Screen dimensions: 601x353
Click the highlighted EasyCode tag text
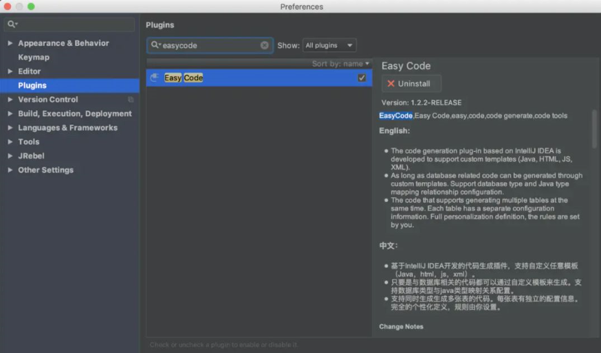pyautogui.click(x=396, y=115)
